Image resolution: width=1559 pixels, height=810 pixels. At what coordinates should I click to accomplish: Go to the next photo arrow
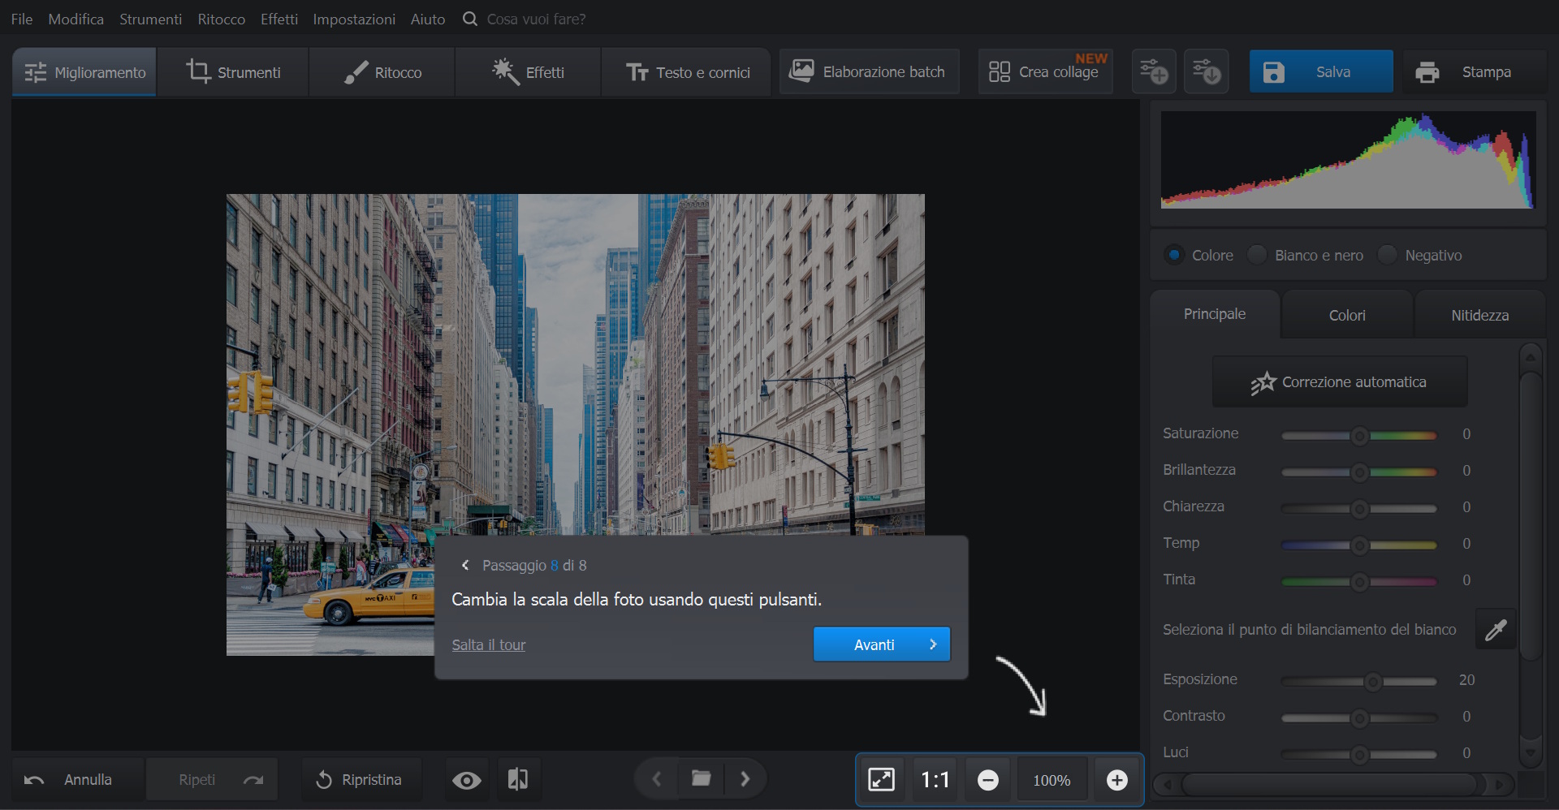click(x=745, y=779)
